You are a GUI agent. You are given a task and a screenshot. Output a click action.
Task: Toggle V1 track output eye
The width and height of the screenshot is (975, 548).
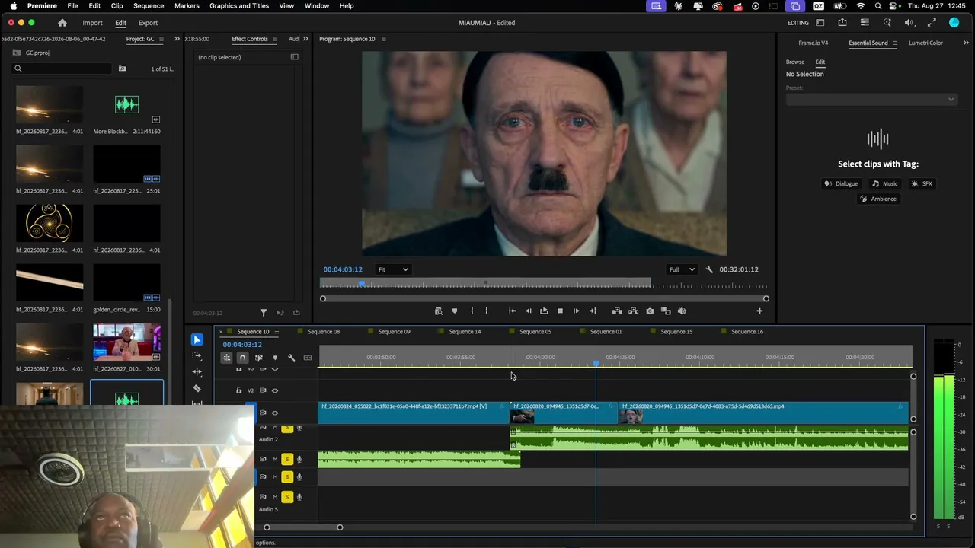click(275, 413)
